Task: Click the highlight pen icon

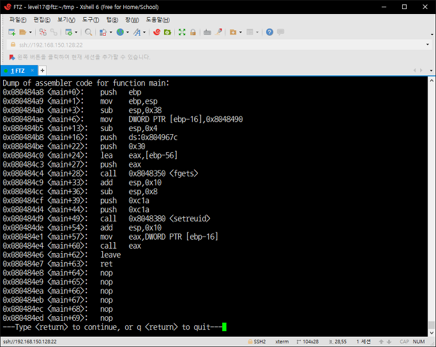Action: (219, 33)
